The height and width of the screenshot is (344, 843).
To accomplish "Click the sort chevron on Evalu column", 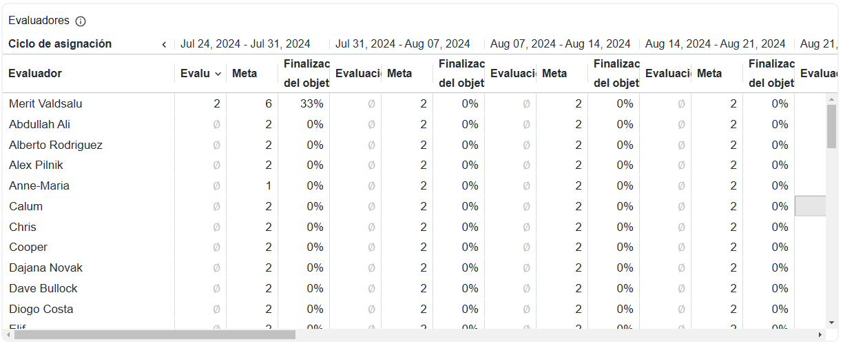I will [x=218, y=74].
